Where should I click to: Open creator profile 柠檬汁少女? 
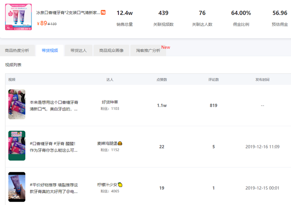109,185
